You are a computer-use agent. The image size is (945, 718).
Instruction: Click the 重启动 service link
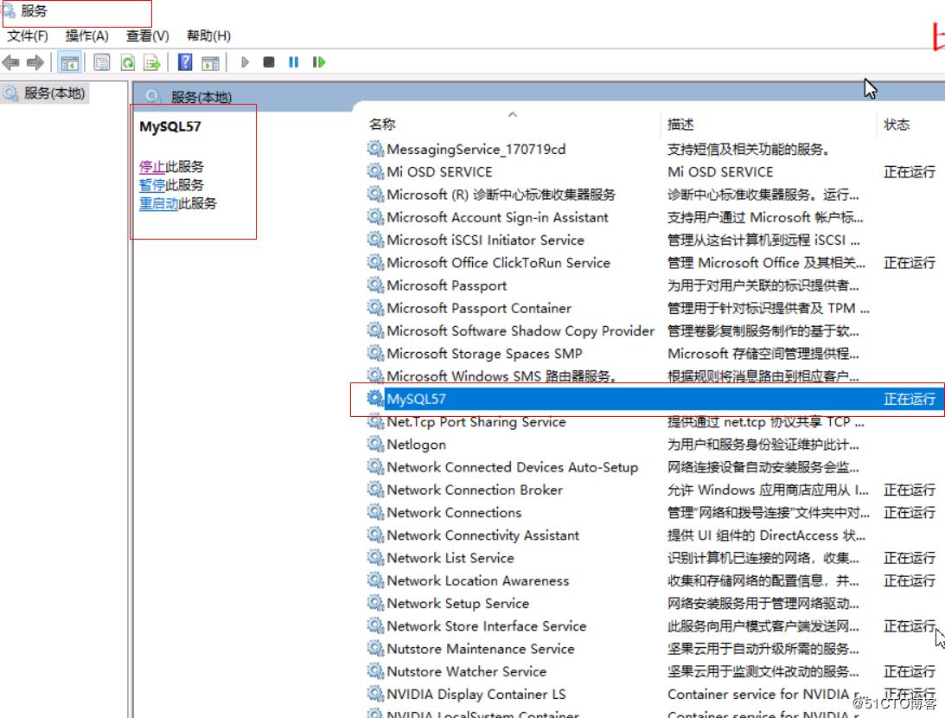pos(158,204)
